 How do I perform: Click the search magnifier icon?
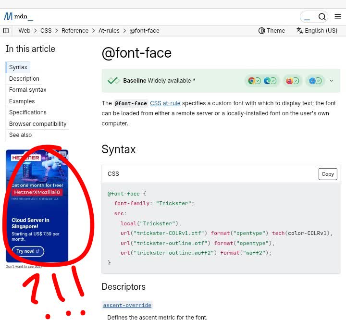pyautogui.click(x=322, y=17)
